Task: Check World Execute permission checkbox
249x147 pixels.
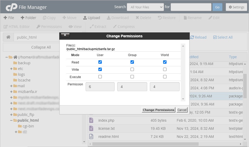Action: click(165, 77)
